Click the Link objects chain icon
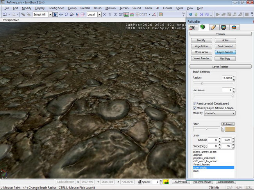The width and height of the screenshot is (254, 190). click(23, 14)
